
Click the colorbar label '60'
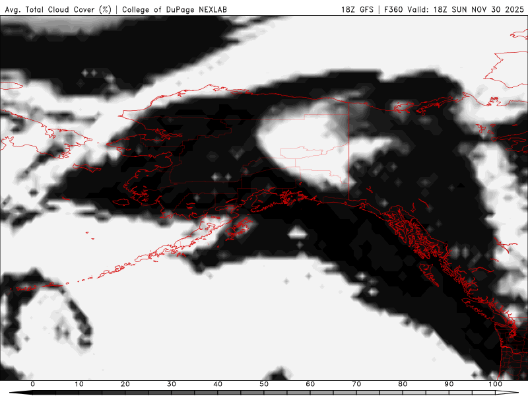coord(310,384)
